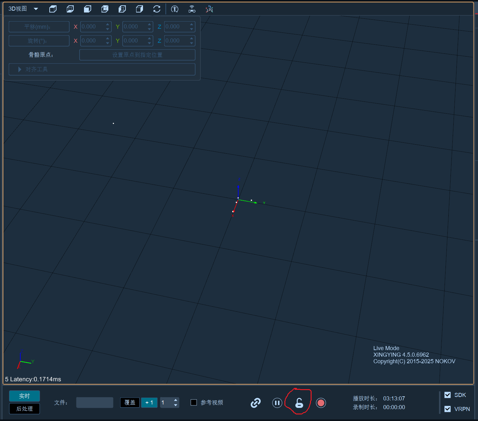Viewport: 478px width, 421px height.
Task: Click the 旋转(°) button
Action: tap(39, 41)
